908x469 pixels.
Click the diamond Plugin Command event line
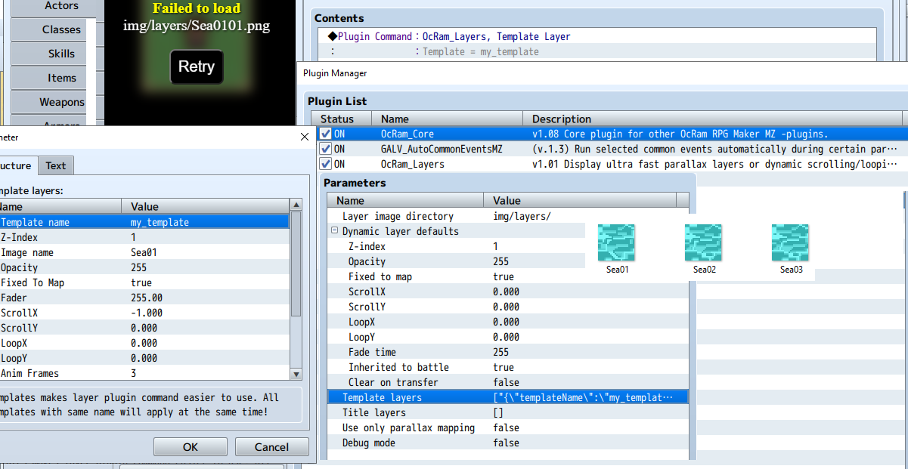450,36
